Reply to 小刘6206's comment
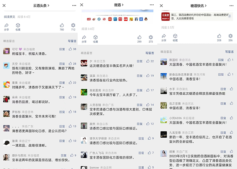This screenshot has height=169, width=237. 223,118
